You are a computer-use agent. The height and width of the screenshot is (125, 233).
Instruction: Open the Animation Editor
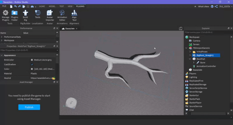pos(62,15)
